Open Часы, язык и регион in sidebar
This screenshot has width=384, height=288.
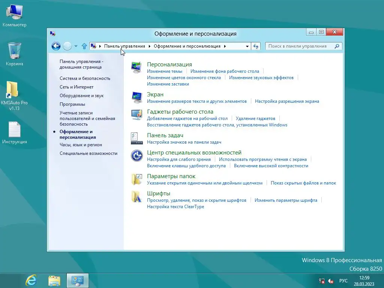point(81,145)
